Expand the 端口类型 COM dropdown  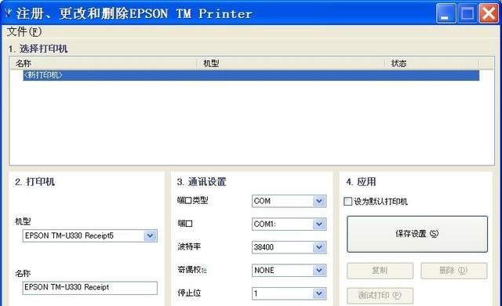coord(289,201)
